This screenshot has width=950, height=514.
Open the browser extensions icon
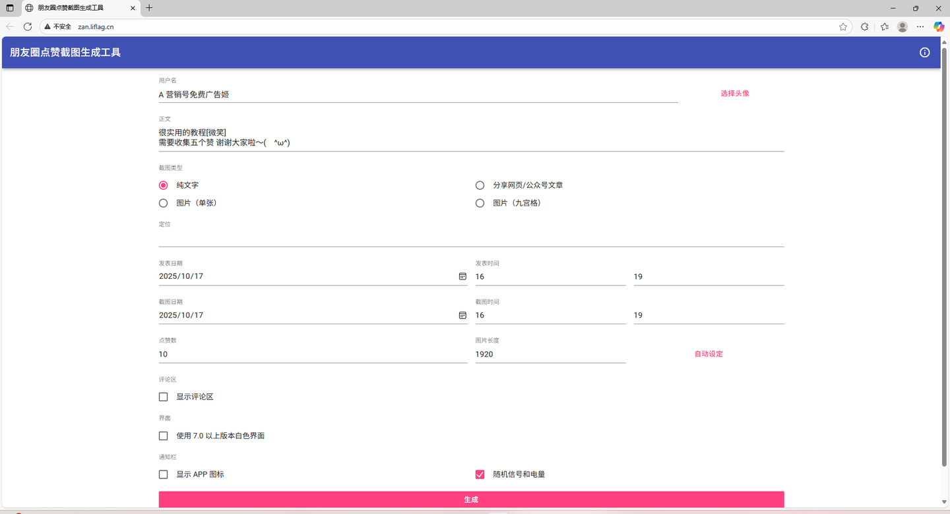click(865, 27)
